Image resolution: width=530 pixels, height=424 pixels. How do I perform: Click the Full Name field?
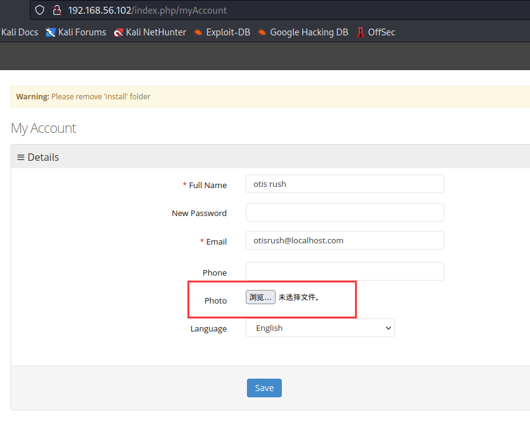point(345,184)
